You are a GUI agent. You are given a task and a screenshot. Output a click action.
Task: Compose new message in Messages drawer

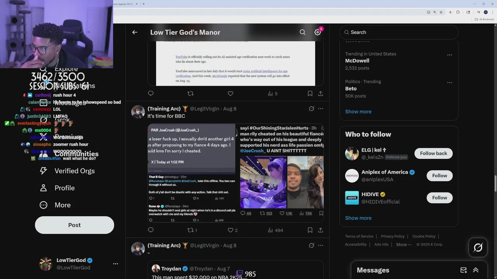click(x=464, y=270)
